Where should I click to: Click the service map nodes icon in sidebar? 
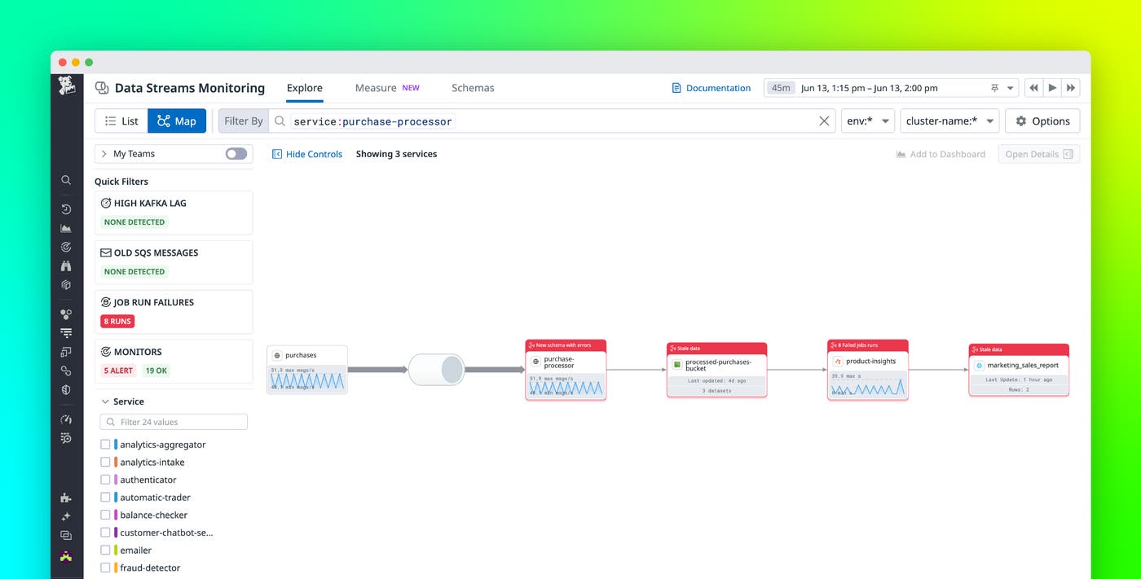coord(66,314)
